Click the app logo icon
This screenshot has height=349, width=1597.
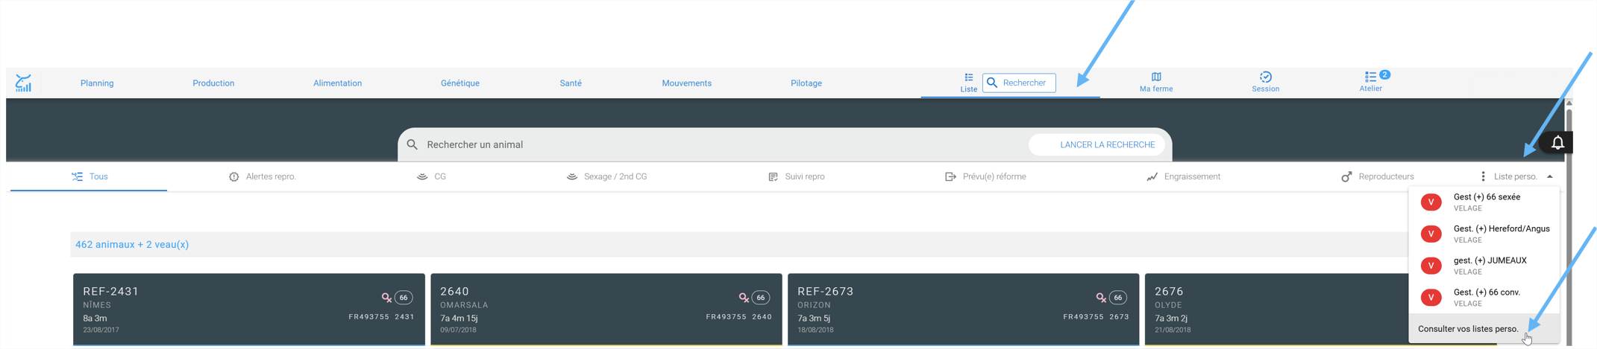[24, 83]
